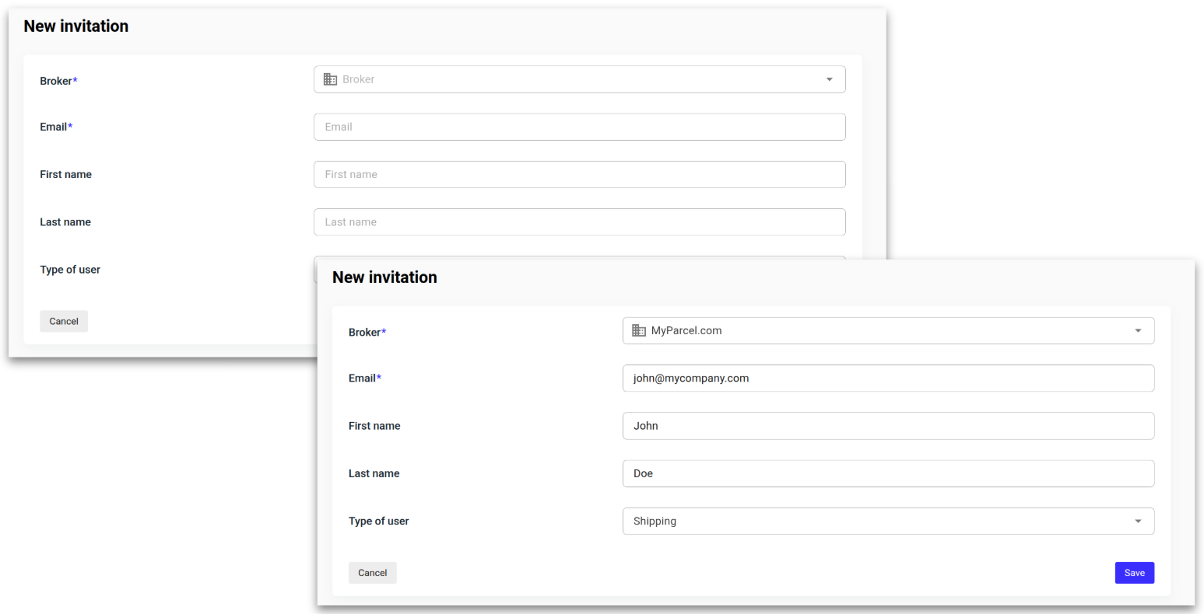This screenshot has width=1204, height=614.
Task: Click the Shipping value in the Type of user field
Action: (x=655, y=521)
